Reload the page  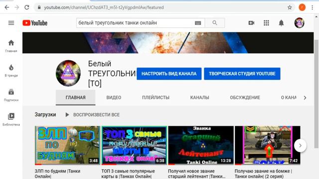[x=26, y=7]
